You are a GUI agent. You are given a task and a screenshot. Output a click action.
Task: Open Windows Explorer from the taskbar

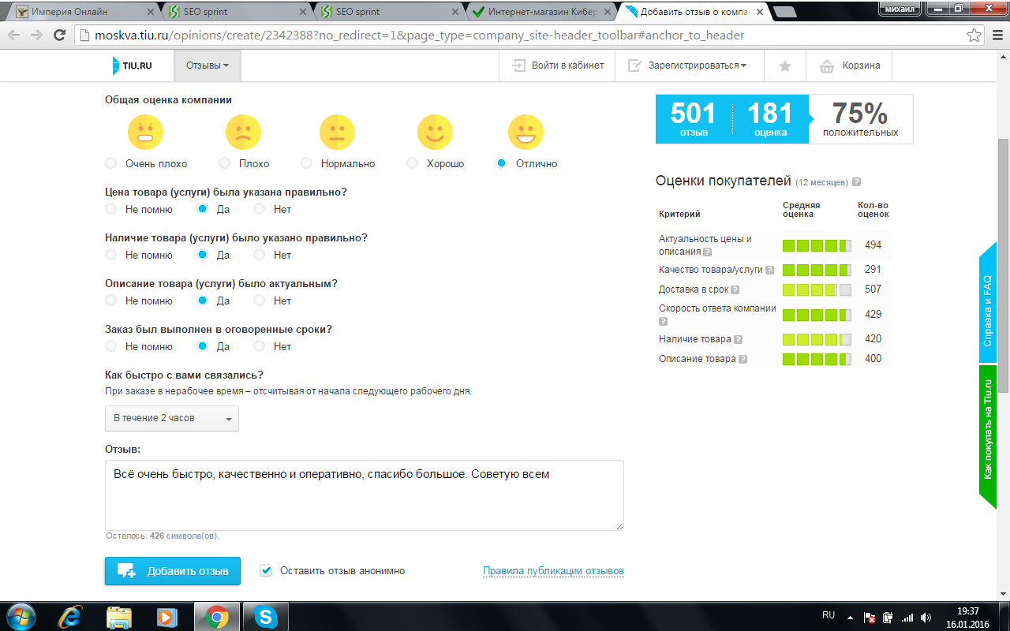(x=119, y=616)
